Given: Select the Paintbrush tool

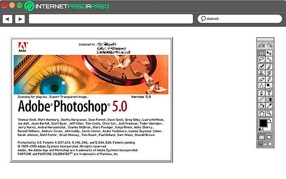Looking at the screenshot, I should (x=269, y=67).
